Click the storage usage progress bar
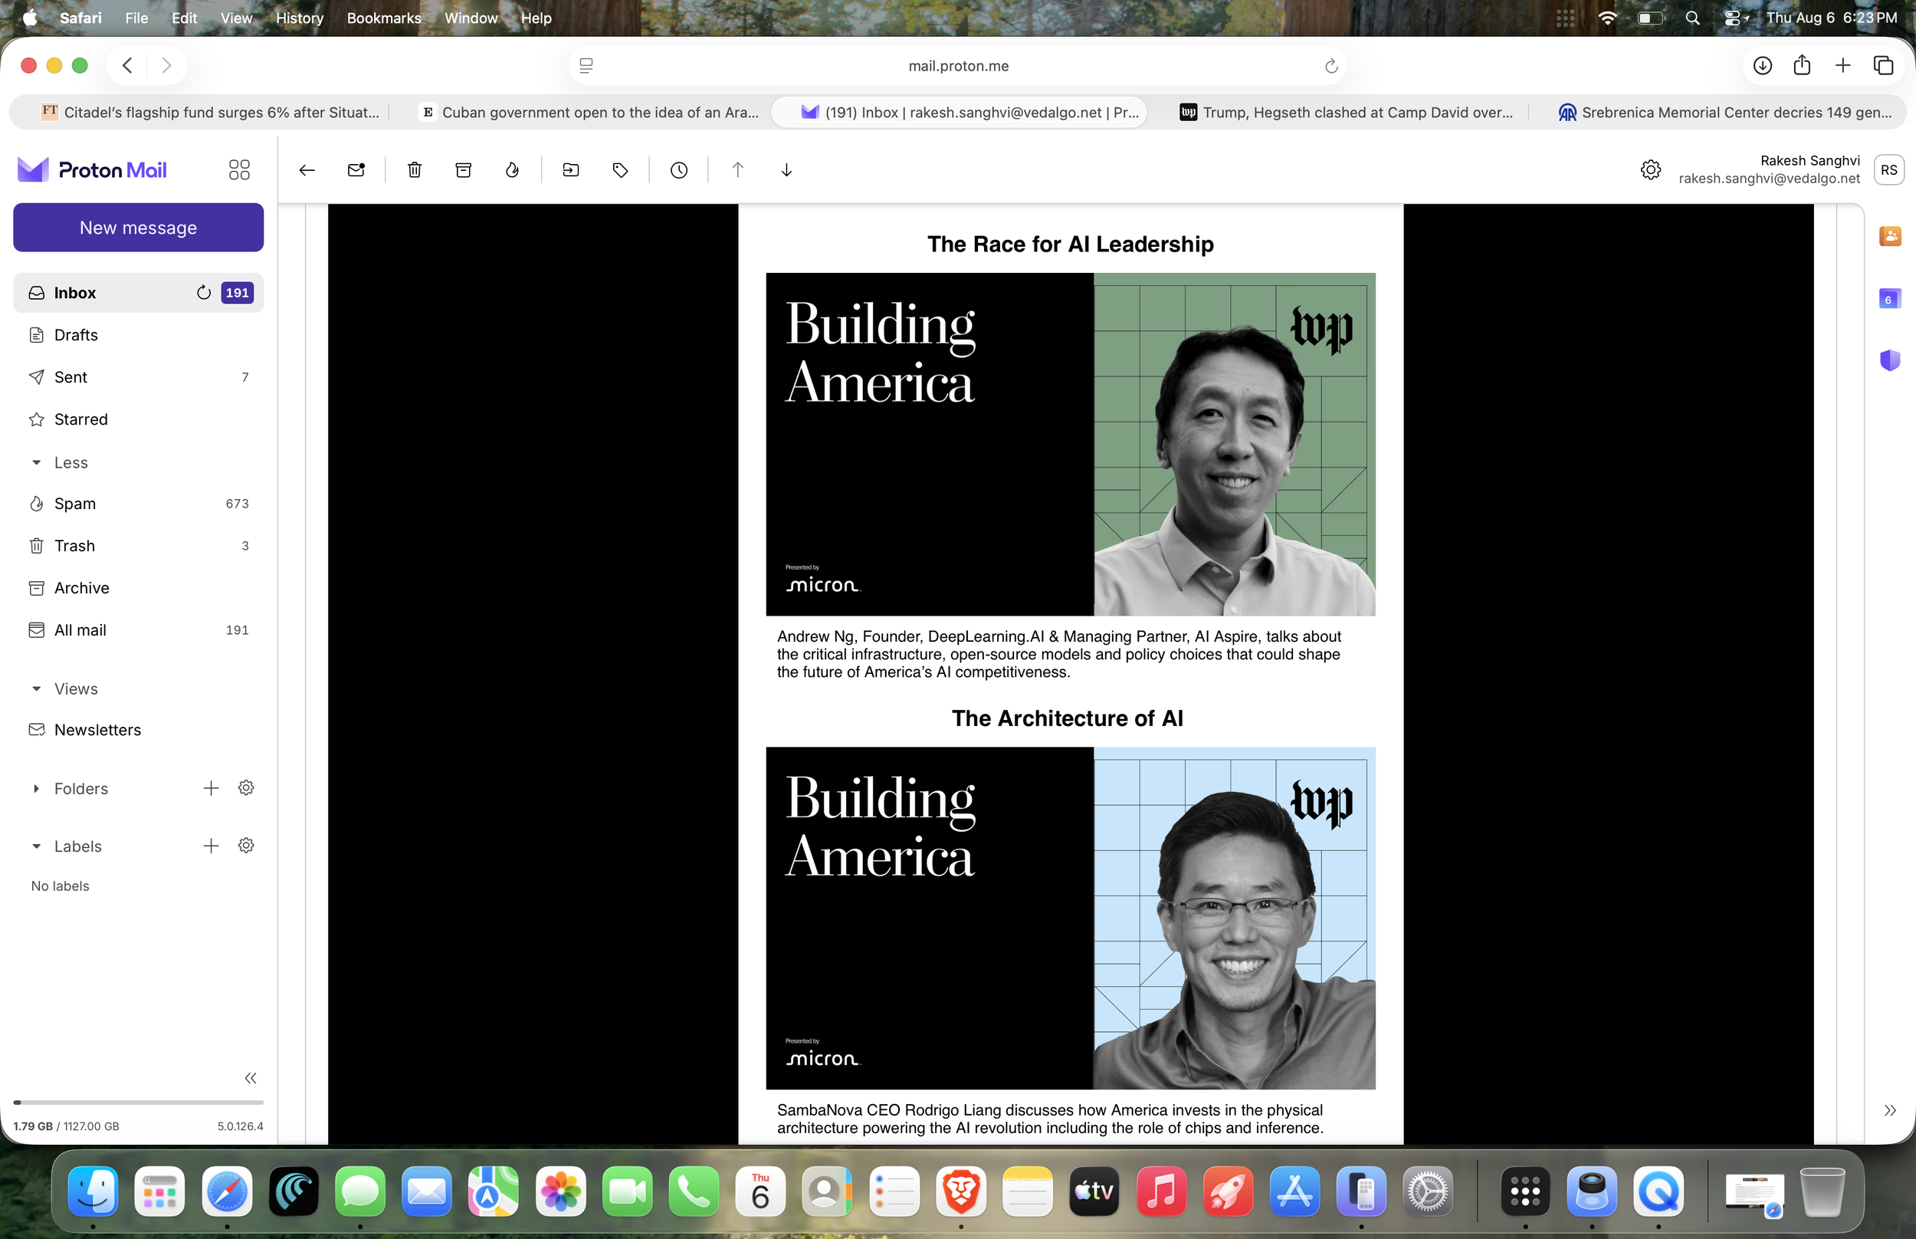This screenshot has width=1916, height=1239. 138,1103
